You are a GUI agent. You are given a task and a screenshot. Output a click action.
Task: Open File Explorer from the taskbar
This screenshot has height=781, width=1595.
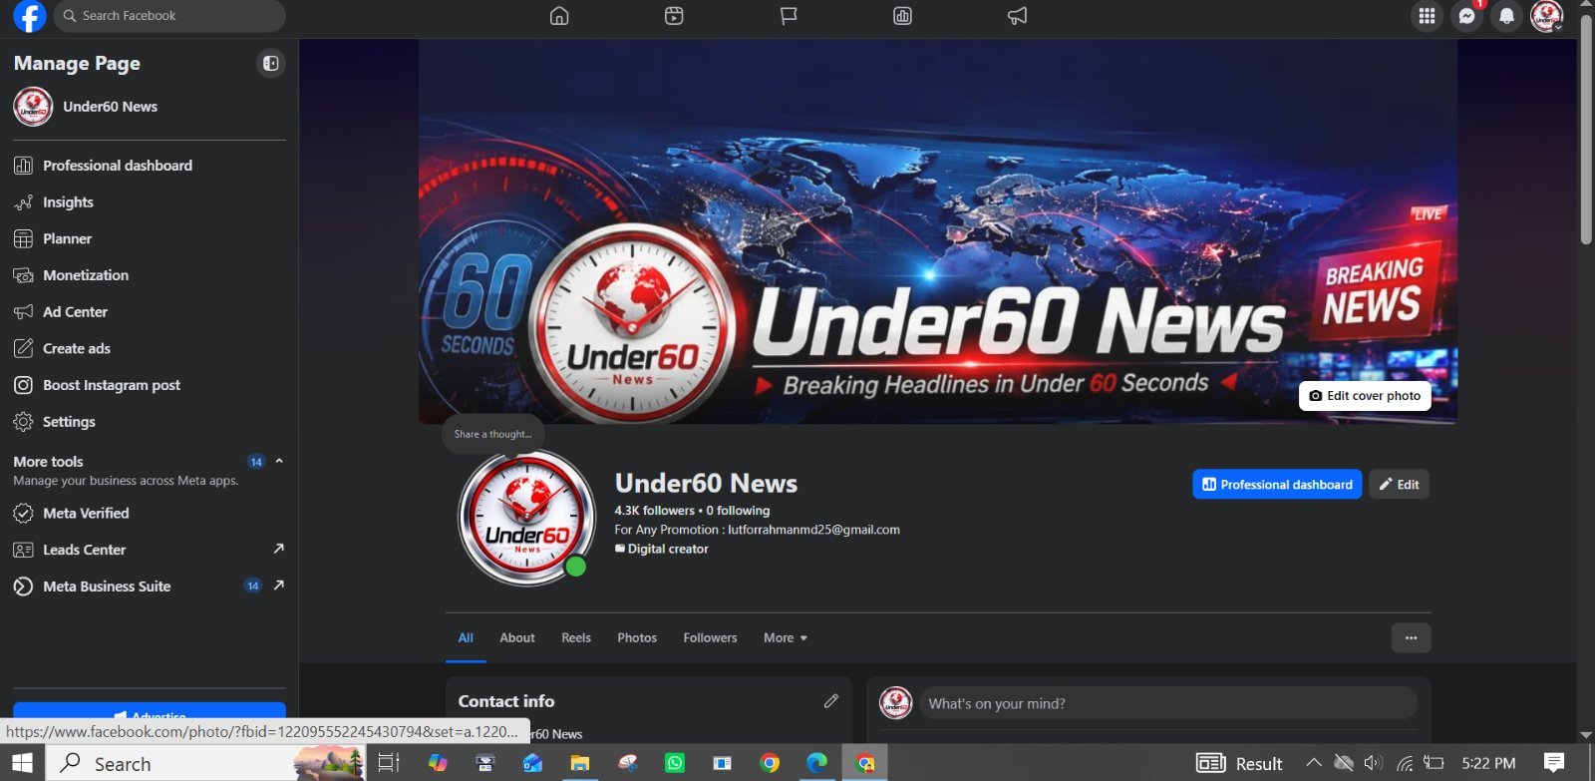580,763
